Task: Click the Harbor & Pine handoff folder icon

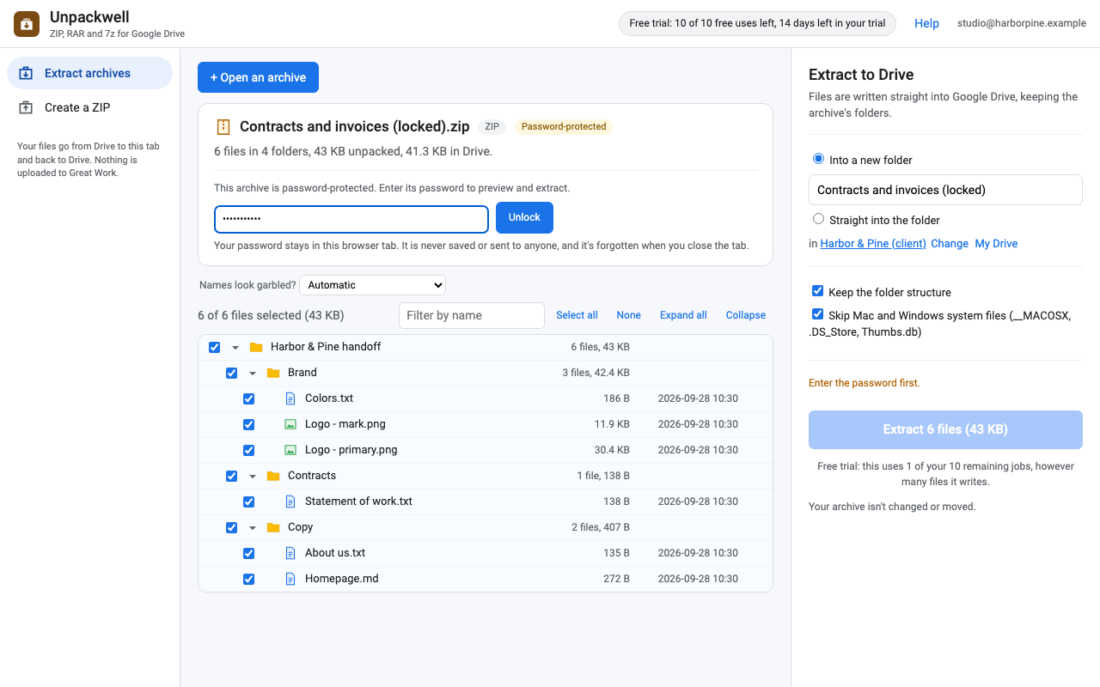Action: [x=256, y=347]
